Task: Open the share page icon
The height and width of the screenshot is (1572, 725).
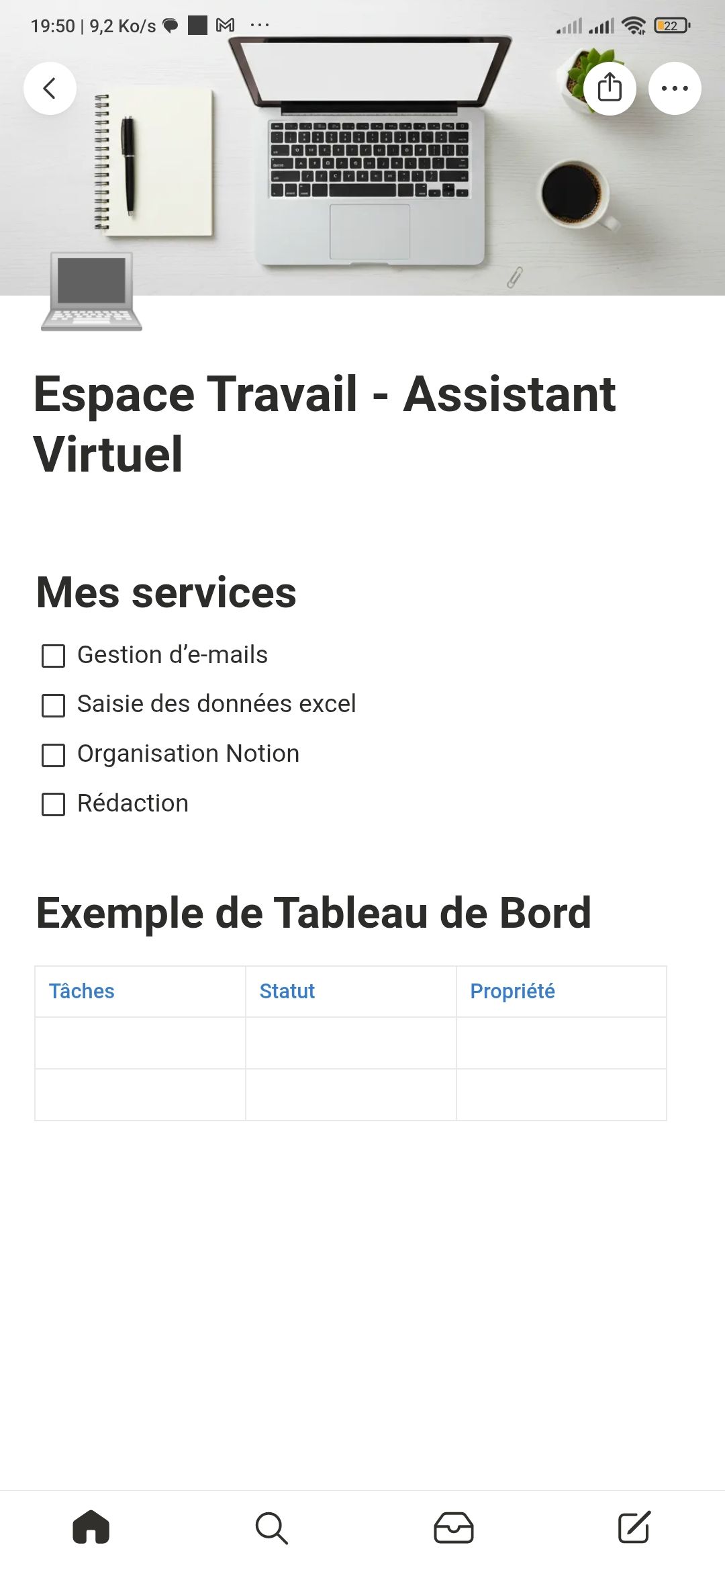Action: [610, 88]
